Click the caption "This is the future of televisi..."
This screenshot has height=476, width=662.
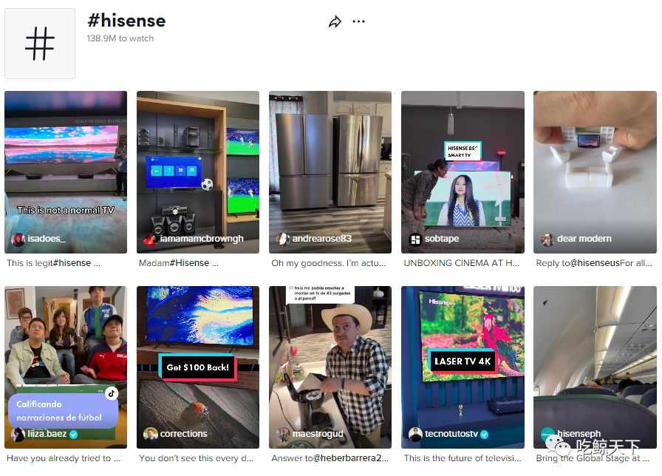click(463, 458)
